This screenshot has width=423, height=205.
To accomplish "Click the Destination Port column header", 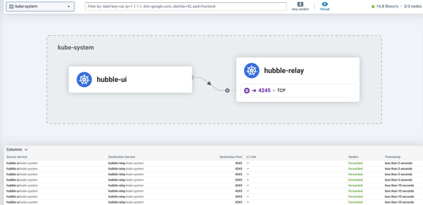I will coord(231,157).
